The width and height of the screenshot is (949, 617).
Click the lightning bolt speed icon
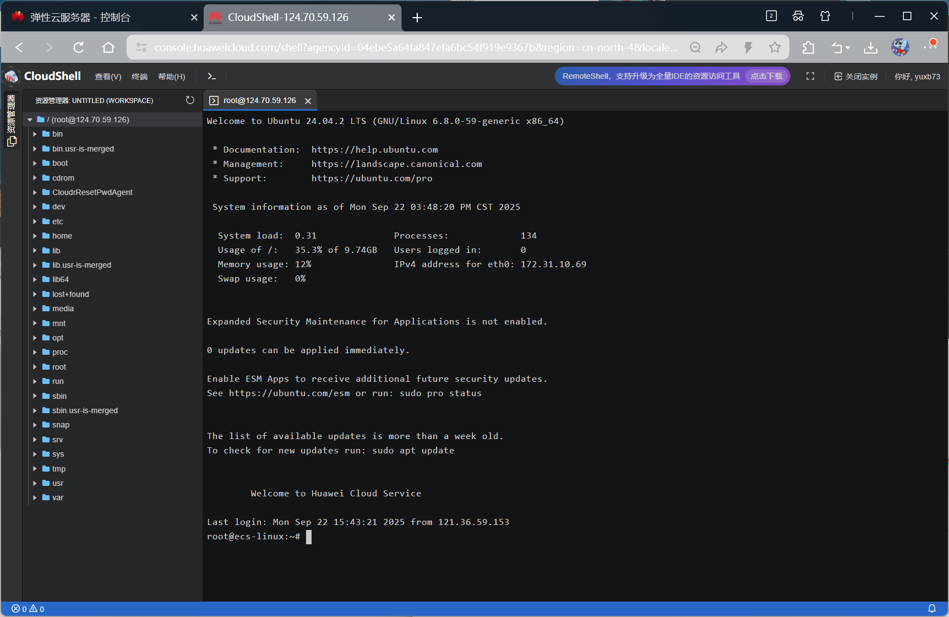pos(748,47)
